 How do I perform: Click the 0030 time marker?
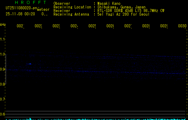[x=182, y=26]
